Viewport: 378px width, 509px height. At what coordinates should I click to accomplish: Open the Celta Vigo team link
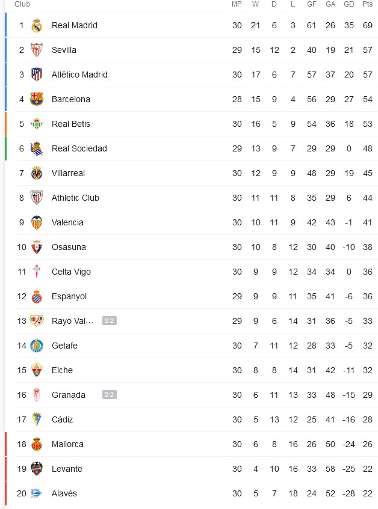(71, 272)
